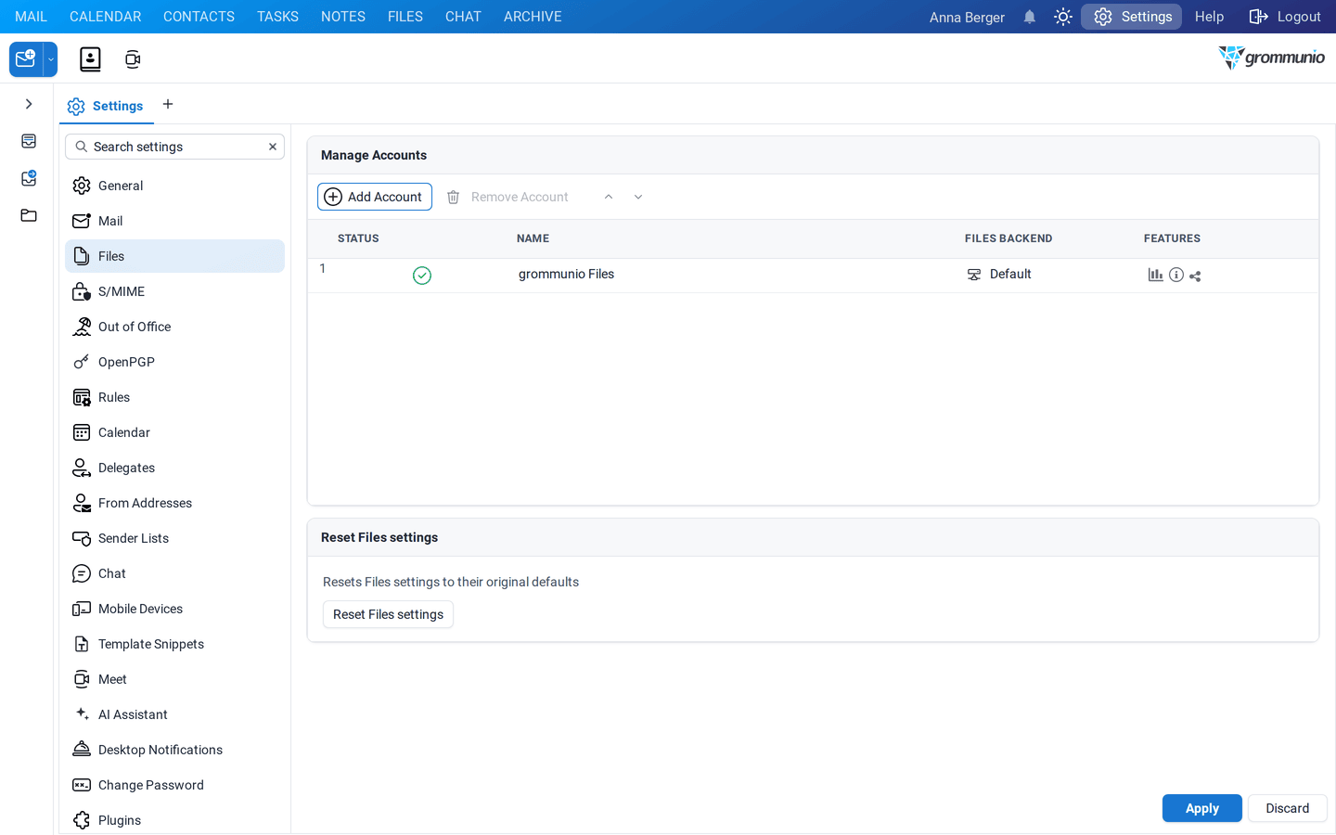This screenshot has height=835, width=1336.
Task: Clear the search settings field with the X
Action: [x=273, y=147]
